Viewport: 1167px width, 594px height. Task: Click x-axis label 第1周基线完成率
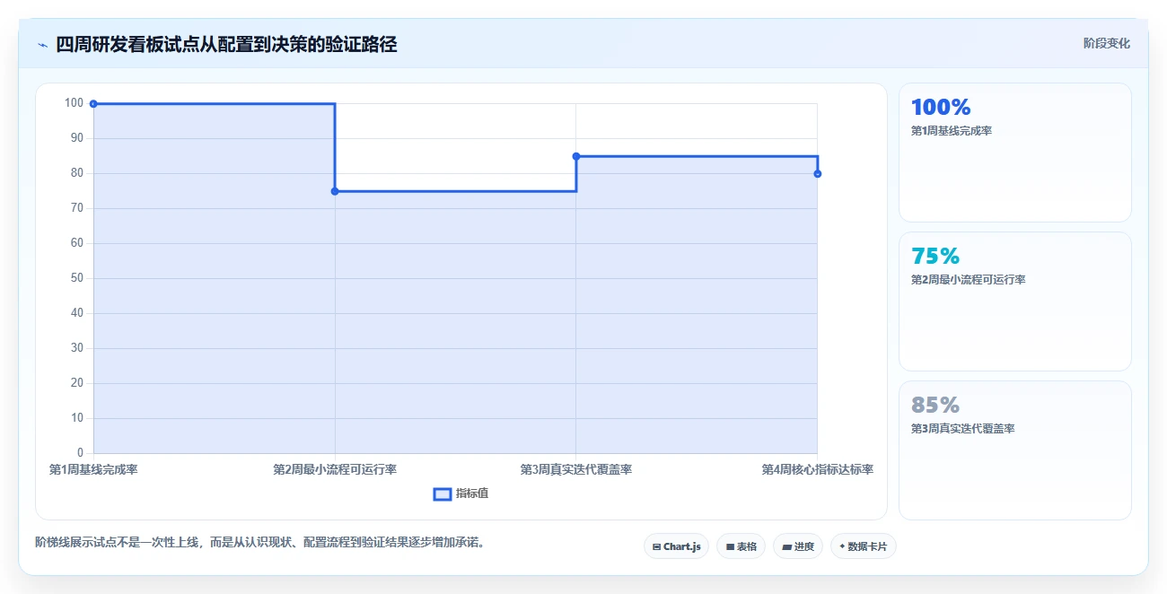coord(93,469)
